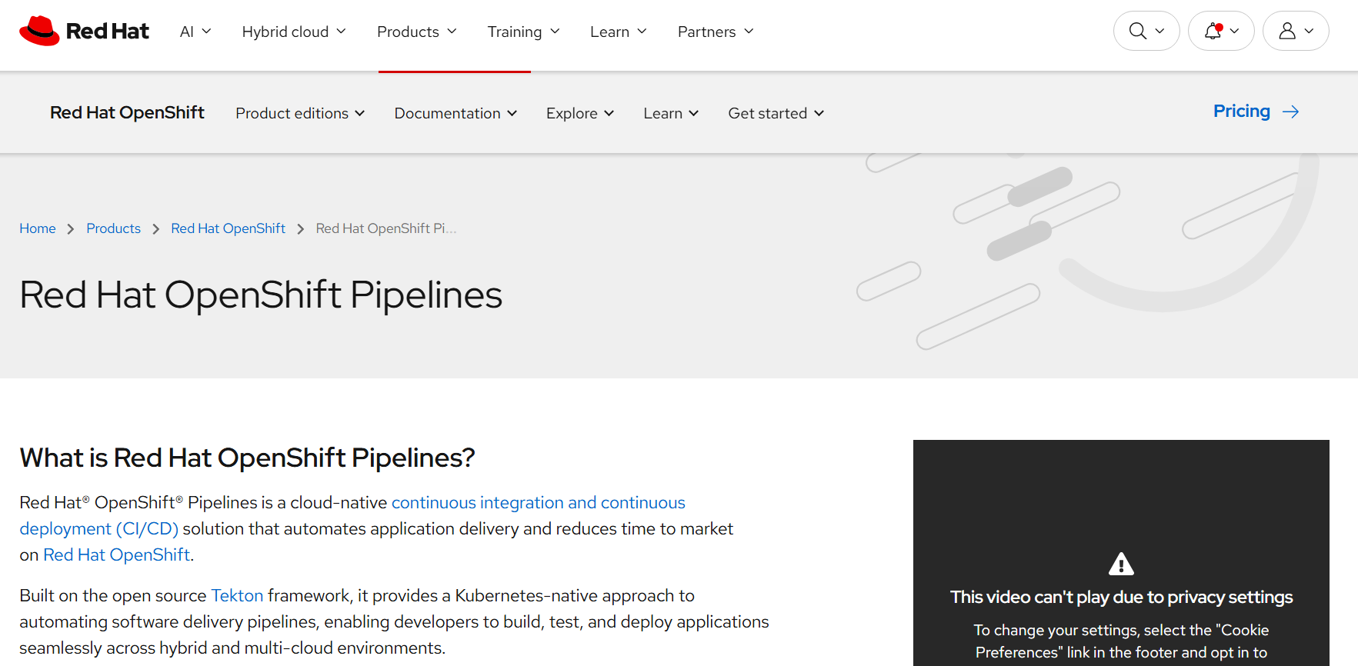Open the Explore dropdown
This screenshot has width=1358, height=666.
580,113
